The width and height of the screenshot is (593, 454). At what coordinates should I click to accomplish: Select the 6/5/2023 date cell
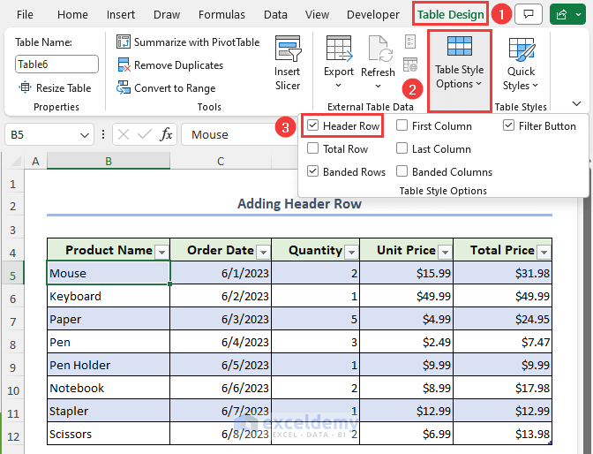pos(221,365)
